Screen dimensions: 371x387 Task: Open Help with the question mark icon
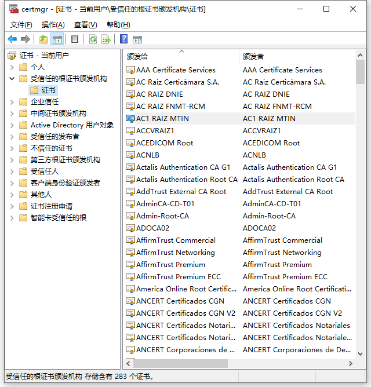pyautogui.click(x=123, y=39)
